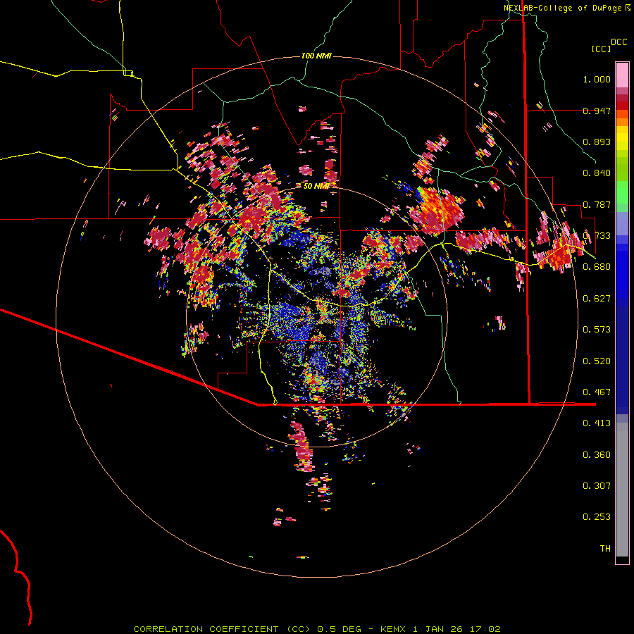Pick the light pink color at the top of the scale
The image size is (634, 634).
tap(622, 75)
